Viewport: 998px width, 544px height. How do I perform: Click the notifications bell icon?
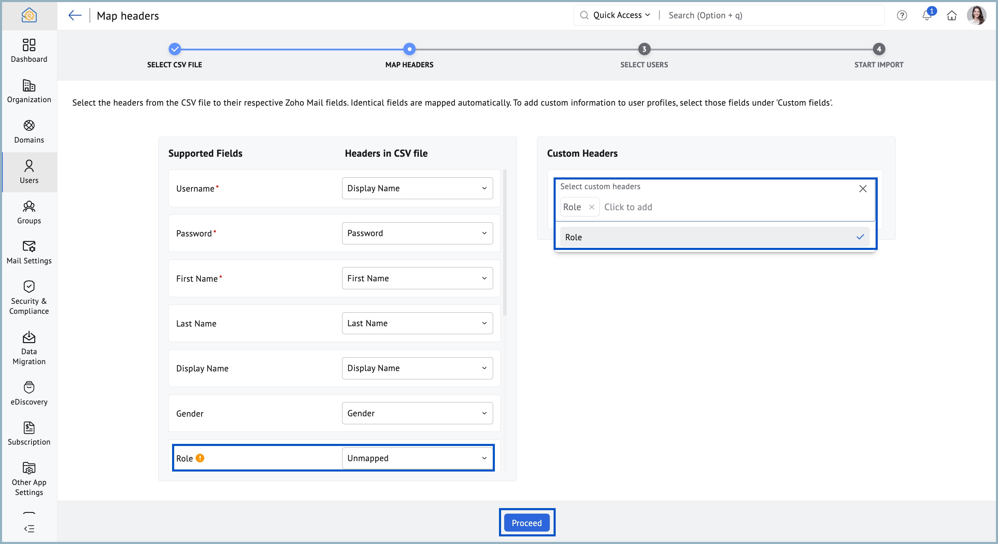[x=926, y=16]
